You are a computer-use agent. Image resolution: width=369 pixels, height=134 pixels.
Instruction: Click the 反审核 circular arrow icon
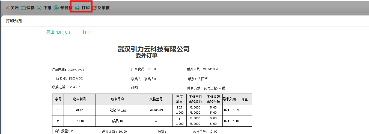(94, 8)
